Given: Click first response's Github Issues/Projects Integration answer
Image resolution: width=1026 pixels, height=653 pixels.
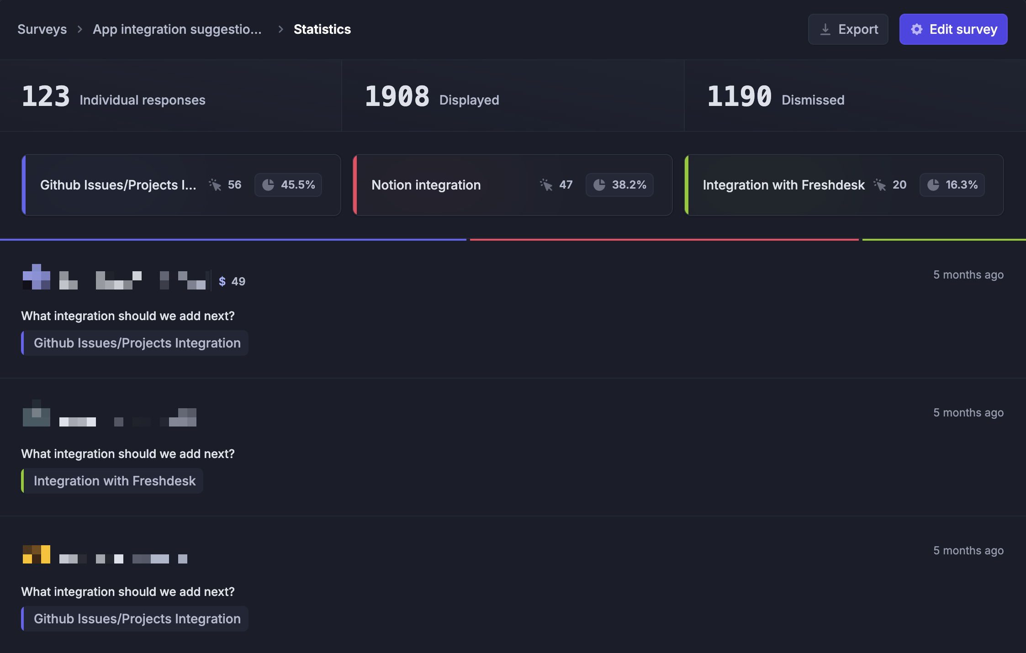Looking at the screenshot, I should point(135,343).
